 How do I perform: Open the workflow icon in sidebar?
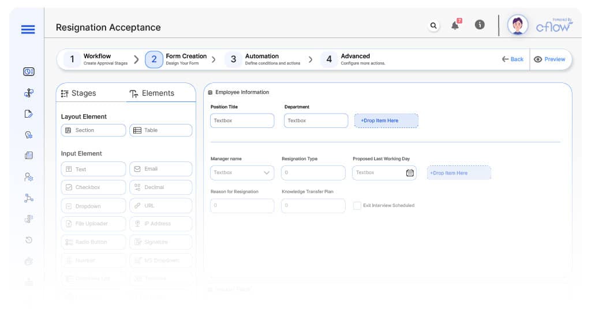pos(29,93)
